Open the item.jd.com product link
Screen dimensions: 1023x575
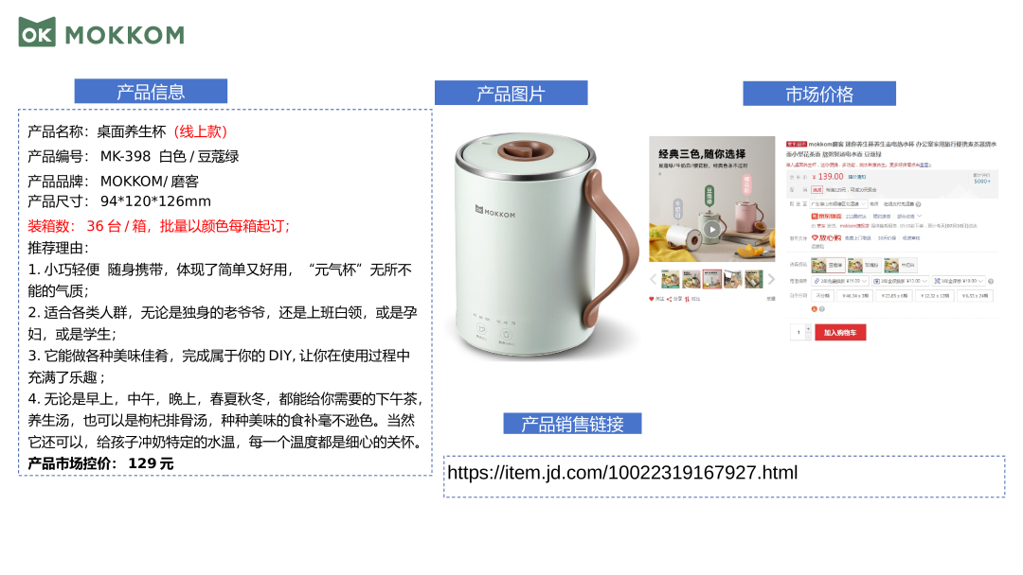point(622,473)
